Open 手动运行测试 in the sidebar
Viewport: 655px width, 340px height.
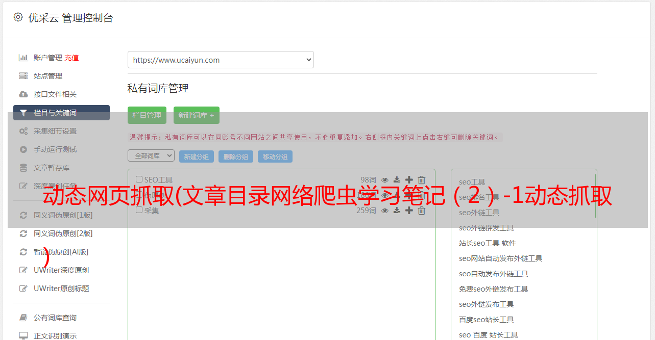[x=55, y=149]
